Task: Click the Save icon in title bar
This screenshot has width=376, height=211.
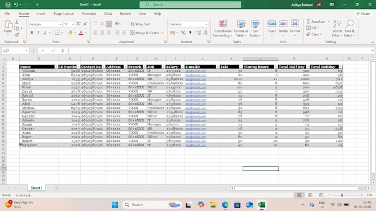Action: [x=8, y=4]
